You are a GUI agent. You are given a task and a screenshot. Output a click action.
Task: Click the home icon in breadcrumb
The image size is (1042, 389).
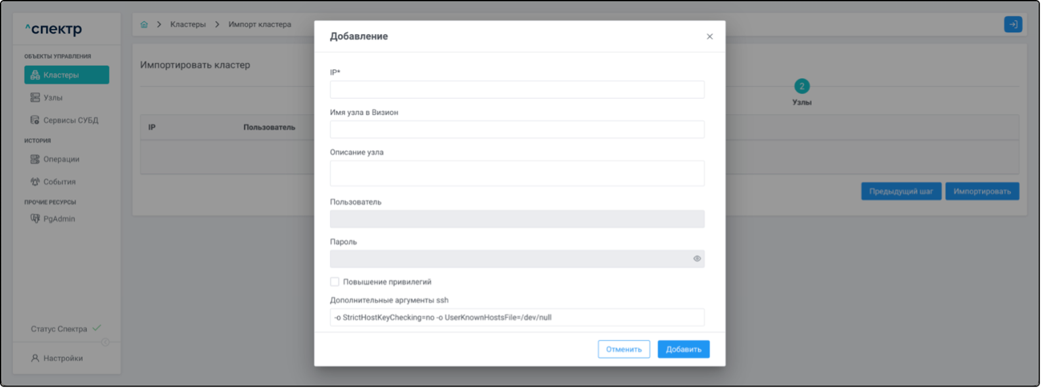point(144,25)
